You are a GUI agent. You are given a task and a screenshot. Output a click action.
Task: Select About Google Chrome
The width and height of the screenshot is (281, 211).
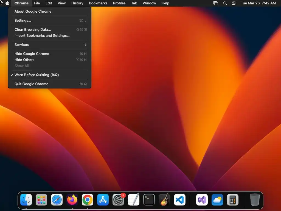pos(50,11)
